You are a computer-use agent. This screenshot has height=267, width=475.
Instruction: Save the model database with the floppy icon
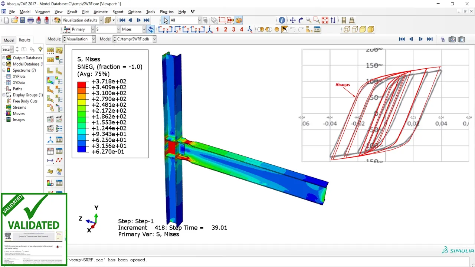coord(23,20)
